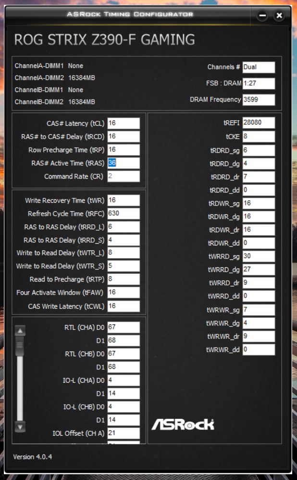The width and height of the screenshot is (297, 480).
Task: Edit the IO-L (CHA) D0 value
Action: pyautogui.click(x=124, y=380)
